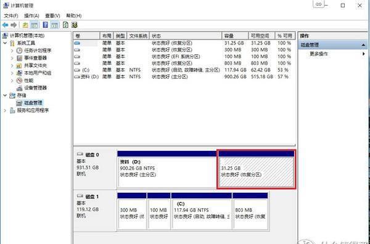Click the 设备管理器 label in the tree

tap(35, 88)
